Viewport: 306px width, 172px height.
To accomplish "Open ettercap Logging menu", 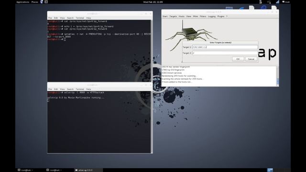I will [211, 16].
